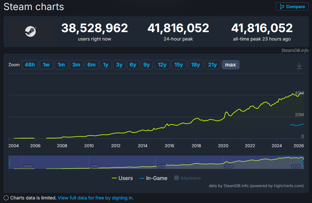Select the max zoom button
The image size is (312, 203).
tap(231, 65)
